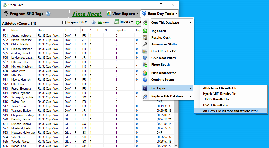The width and height of the screenshot is (269, 148).
Task: Click the Results Kiosk icon
Action: pos(145,38)
